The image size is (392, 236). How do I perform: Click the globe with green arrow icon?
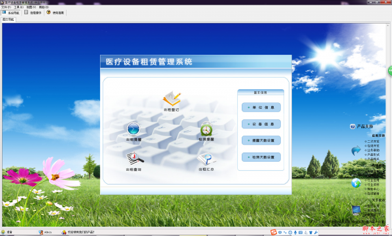[356, 183]
